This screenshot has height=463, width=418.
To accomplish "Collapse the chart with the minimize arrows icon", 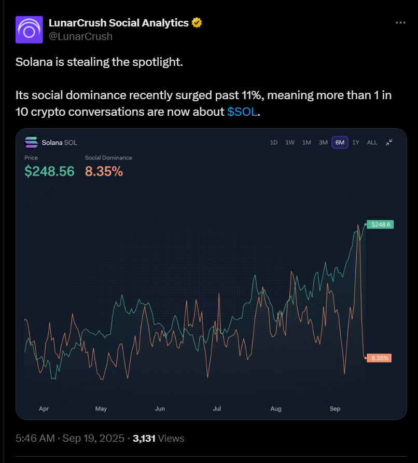I will click(x=389, y=142).
